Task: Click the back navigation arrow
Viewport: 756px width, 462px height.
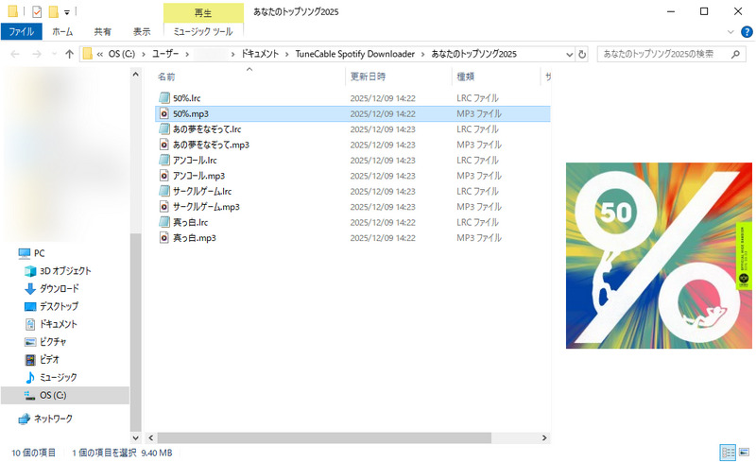Action: click(15, 54)
